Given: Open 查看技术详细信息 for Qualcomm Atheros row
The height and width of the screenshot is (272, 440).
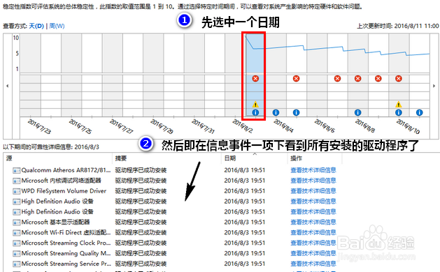Looking at the screenshot, I should (x=313, y=170).
